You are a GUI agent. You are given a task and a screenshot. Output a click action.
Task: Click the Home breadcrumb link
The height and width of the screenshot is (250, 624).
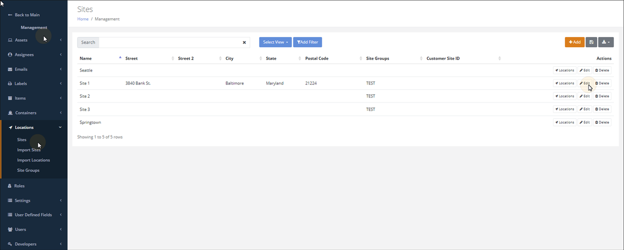tap(83, 19)
